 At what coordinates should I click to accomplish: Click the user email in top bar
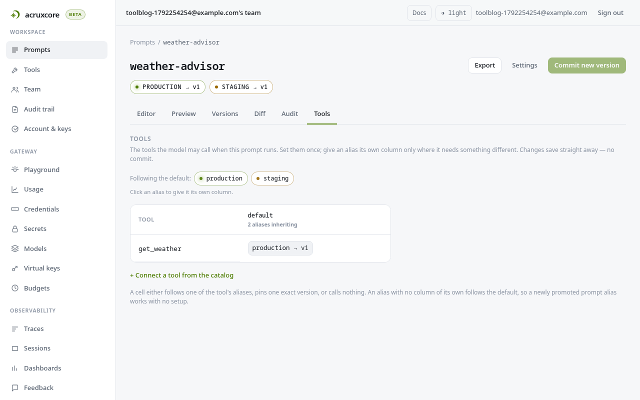(x=531, y=13)
